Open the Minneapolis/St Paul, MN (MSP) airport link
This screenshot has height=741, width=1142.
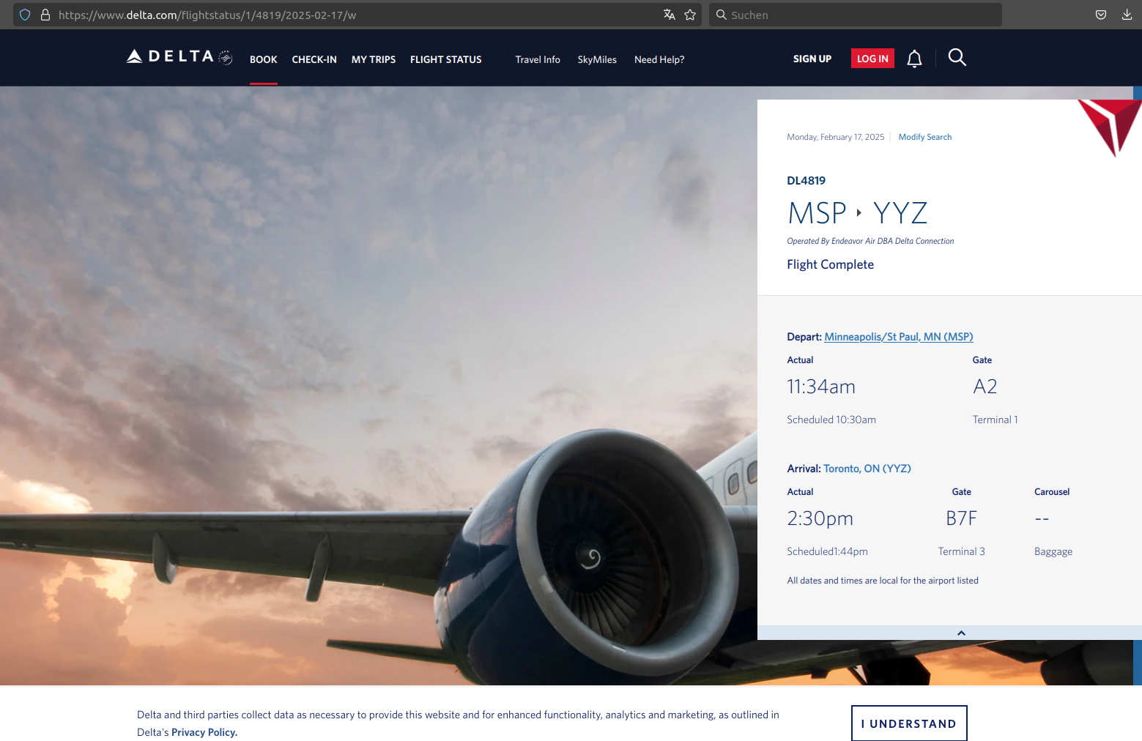899,337
